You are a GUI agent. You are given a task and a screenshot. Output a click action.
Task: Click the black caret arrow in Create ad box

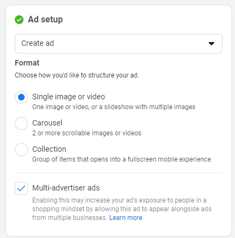[211, 44]
